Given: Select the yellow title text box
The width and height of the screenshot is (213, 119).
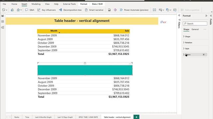Looking at the screenshot, I should 82,21.
